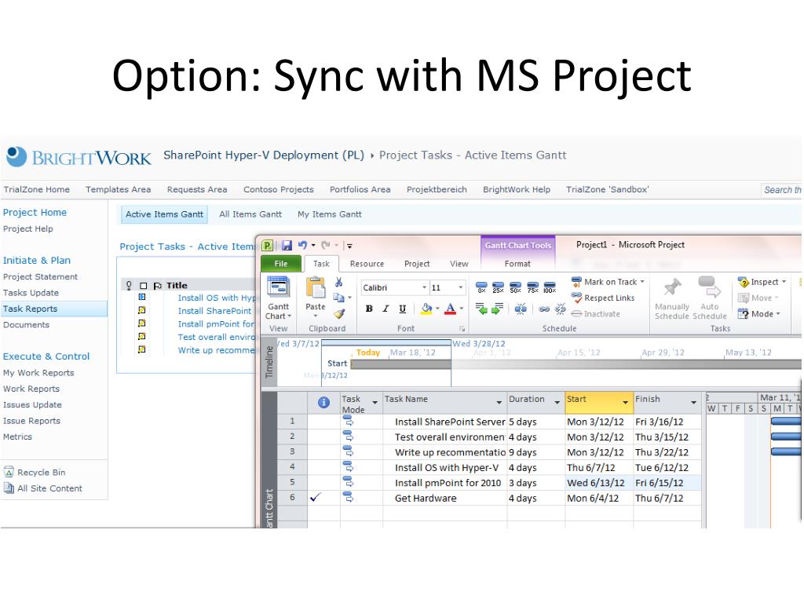Open the Task Mode column filter dropdown
The image size is (804, 603).
tap(375, 403)
